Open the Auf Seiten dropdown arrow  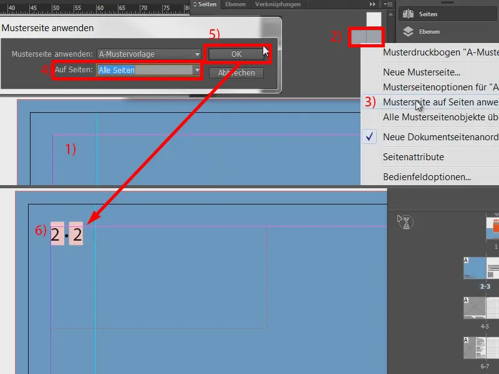click(197, 70)
